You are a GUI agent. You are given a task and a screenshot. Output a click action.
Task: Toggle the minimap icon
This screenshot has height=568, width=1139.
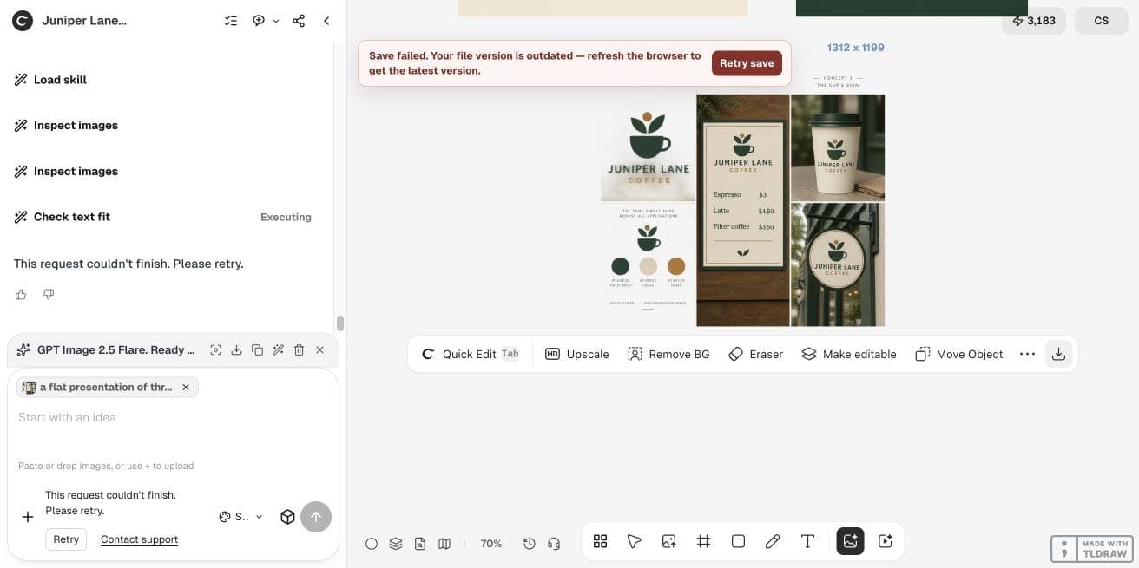point(444,544)
